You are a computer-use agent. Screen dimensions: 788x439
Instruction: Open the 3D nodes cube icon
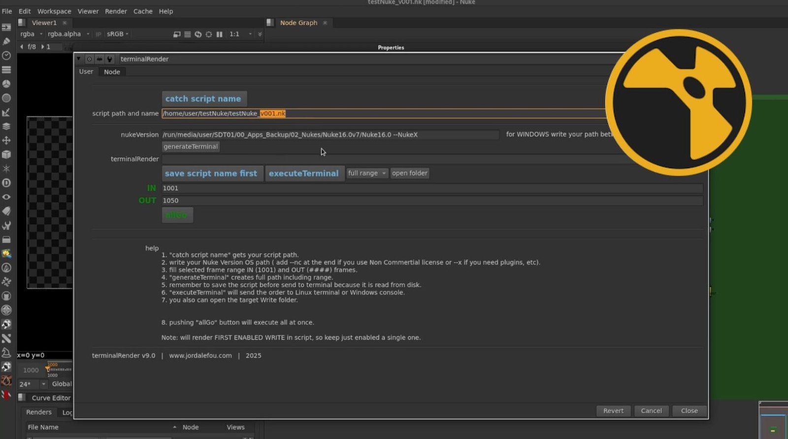(x=6, y=155)
